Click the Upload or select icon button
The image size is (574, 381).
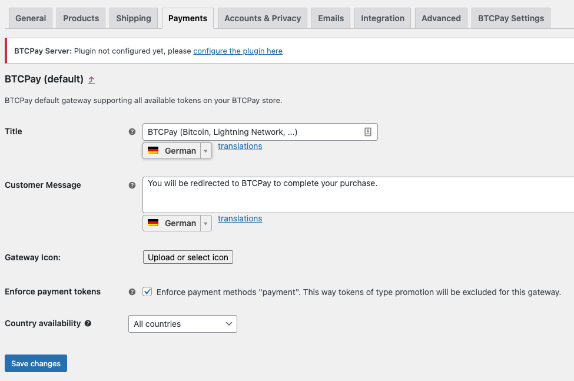click(188, 257)
